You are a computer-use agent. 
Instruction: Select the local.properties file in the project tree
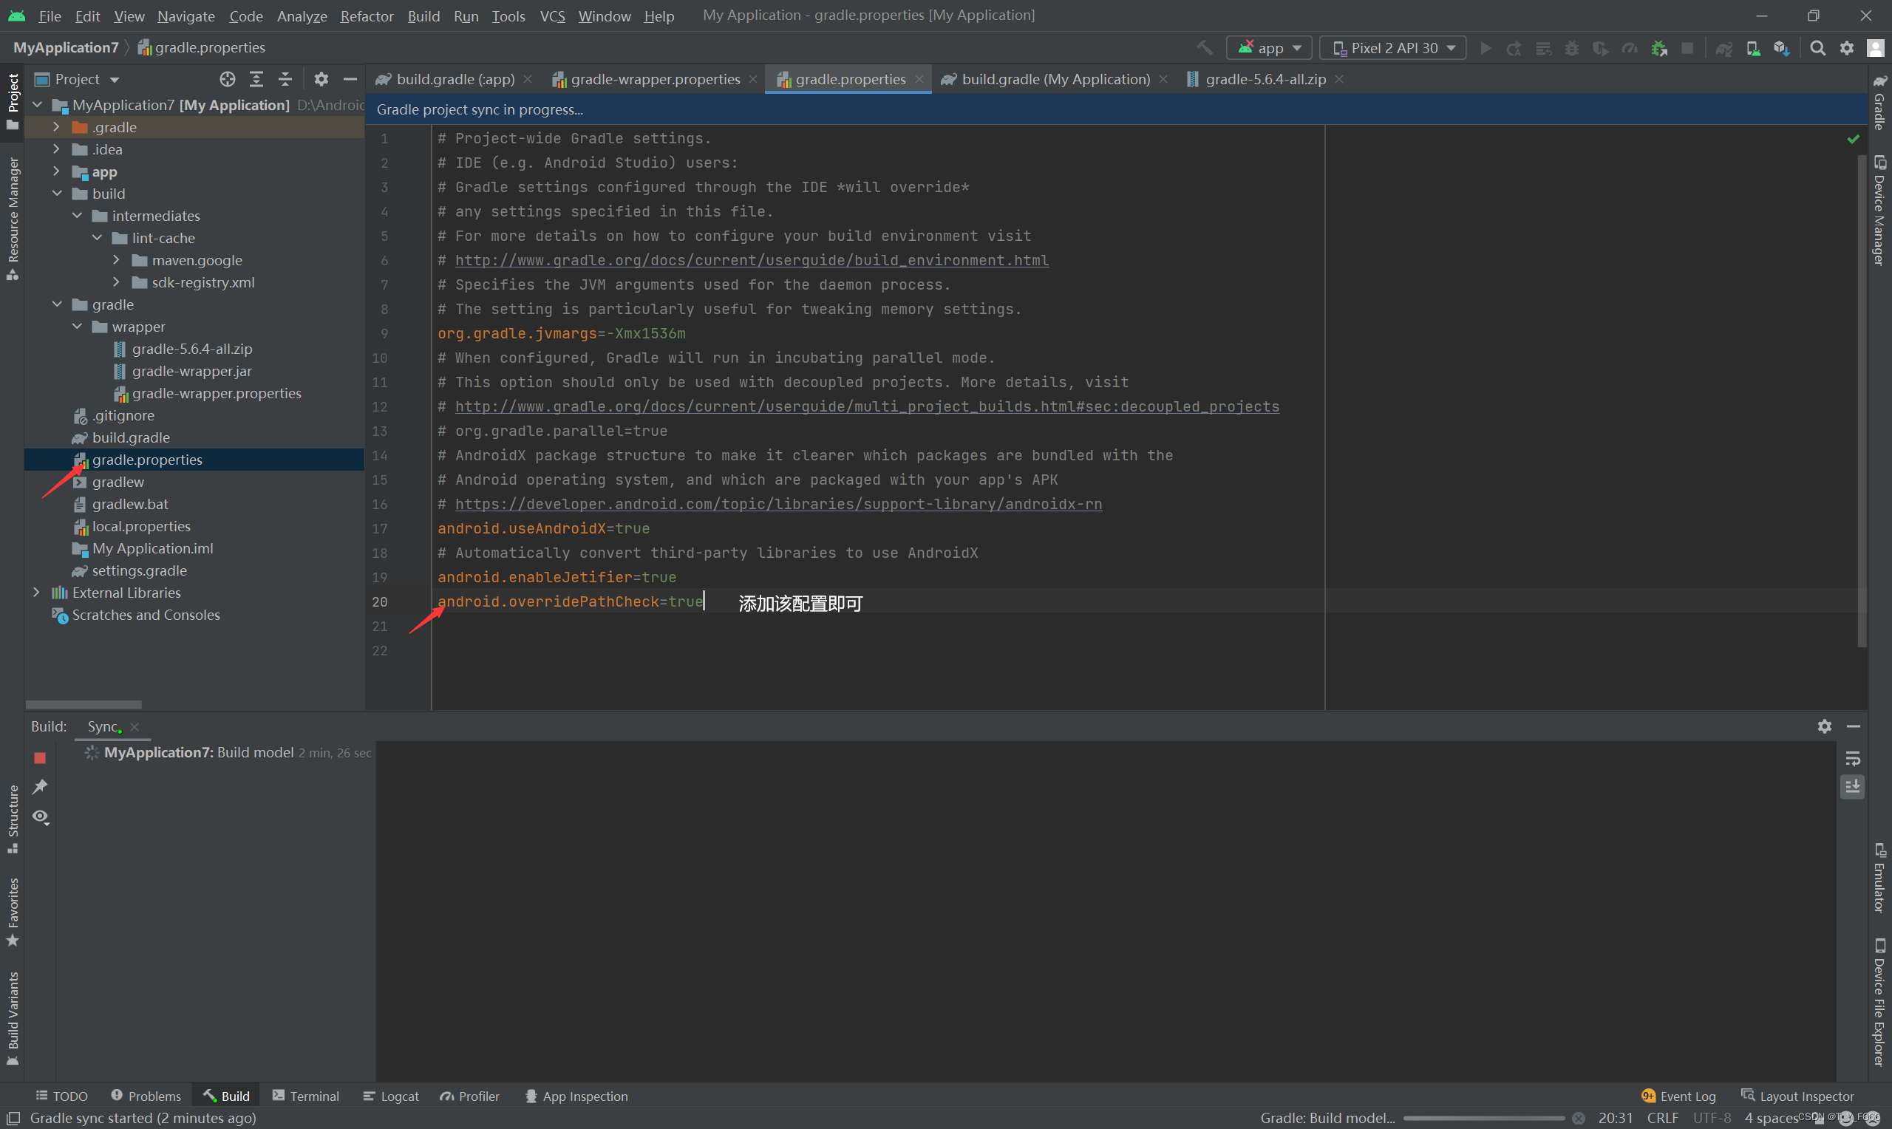[140, 525]
